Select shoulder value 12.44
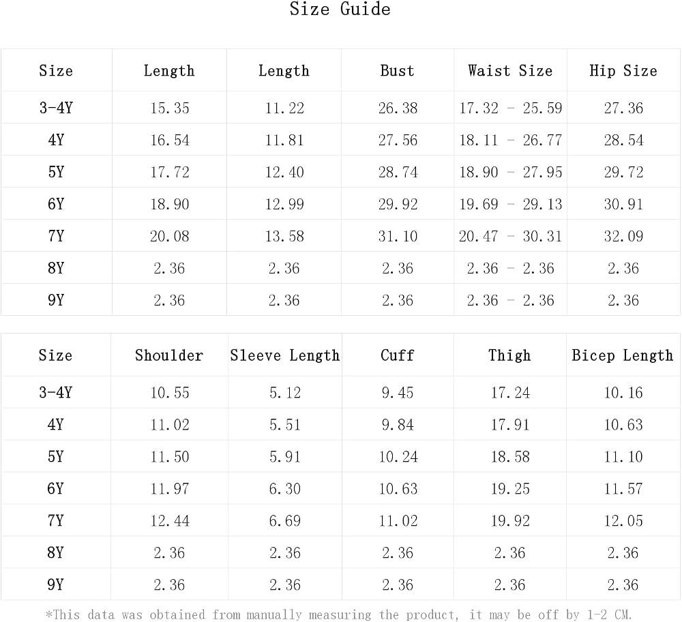The width and height of the screenshot is (682, 622). [170, 520]
